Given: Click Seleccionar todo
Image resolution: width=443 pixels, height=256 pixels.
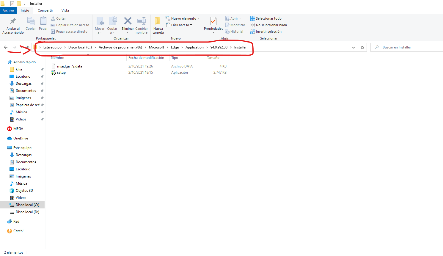Looking at the screenshot, I should 266,18.
